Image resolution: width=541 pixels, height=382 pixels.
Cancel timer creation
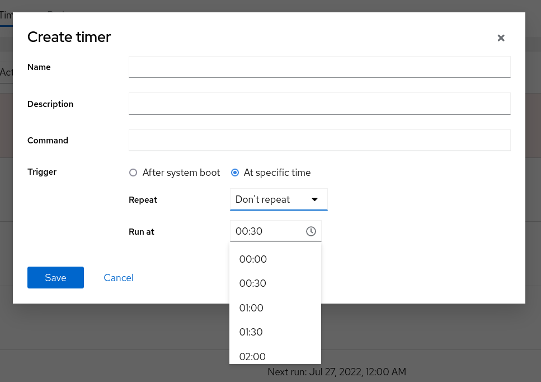click(119, 278)
